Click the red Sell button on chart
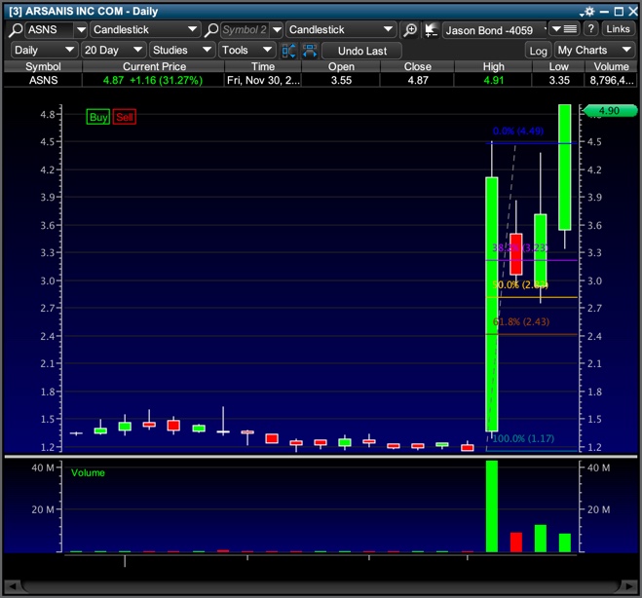The image size is (642, 598). pyautogui.click(x=125, y=117)
